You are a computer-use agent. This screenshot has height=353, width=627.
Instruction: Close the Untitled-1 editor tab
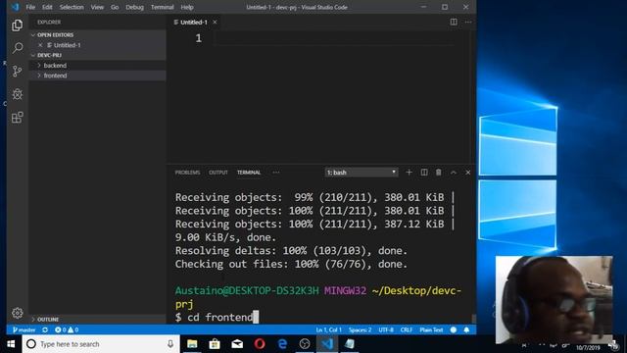(215, 22)
